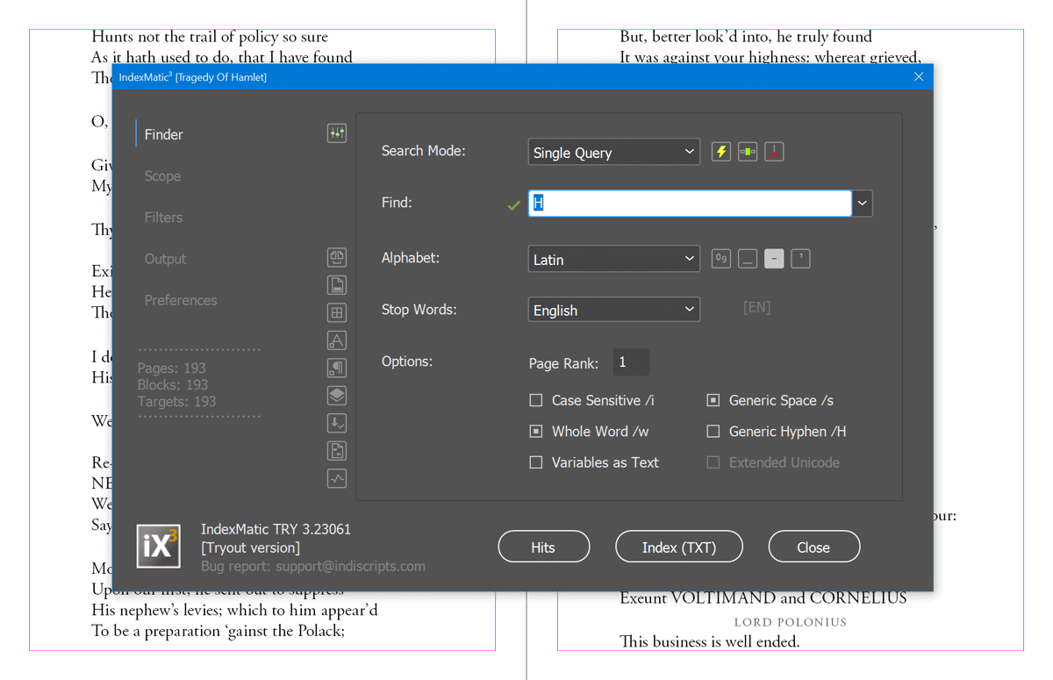Click the green block icon beside Search Mode

tap(748, 152)
